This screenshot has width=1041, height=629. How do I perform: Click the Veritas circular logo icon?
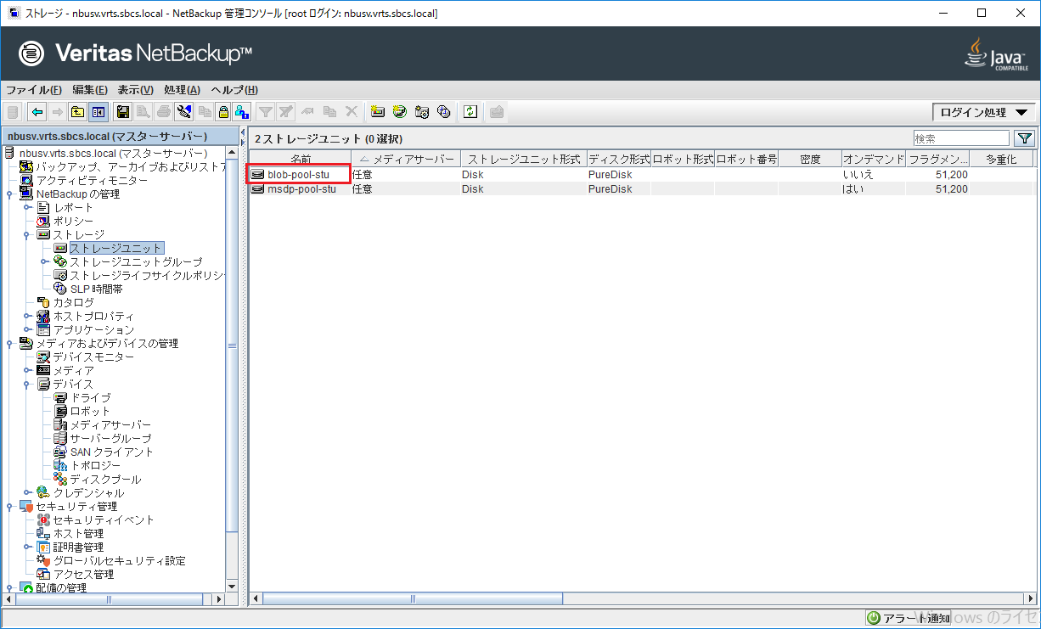[x=33, y=53]
